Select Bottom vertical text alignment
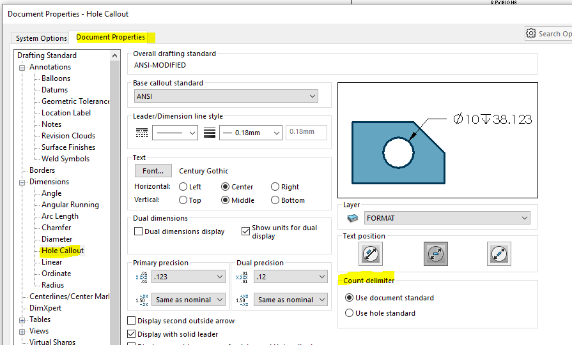This screenshot has height=345, width=572. pos(275,200)
